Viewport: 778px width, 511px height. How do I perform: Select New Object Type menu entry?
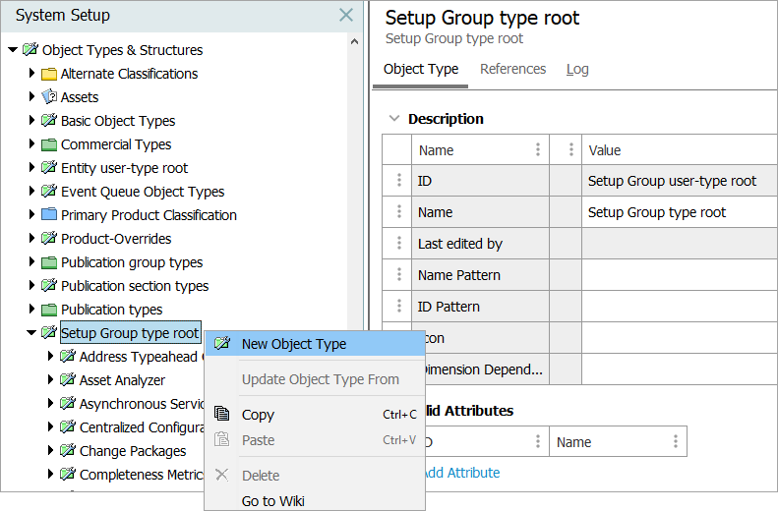pos(294,344)
